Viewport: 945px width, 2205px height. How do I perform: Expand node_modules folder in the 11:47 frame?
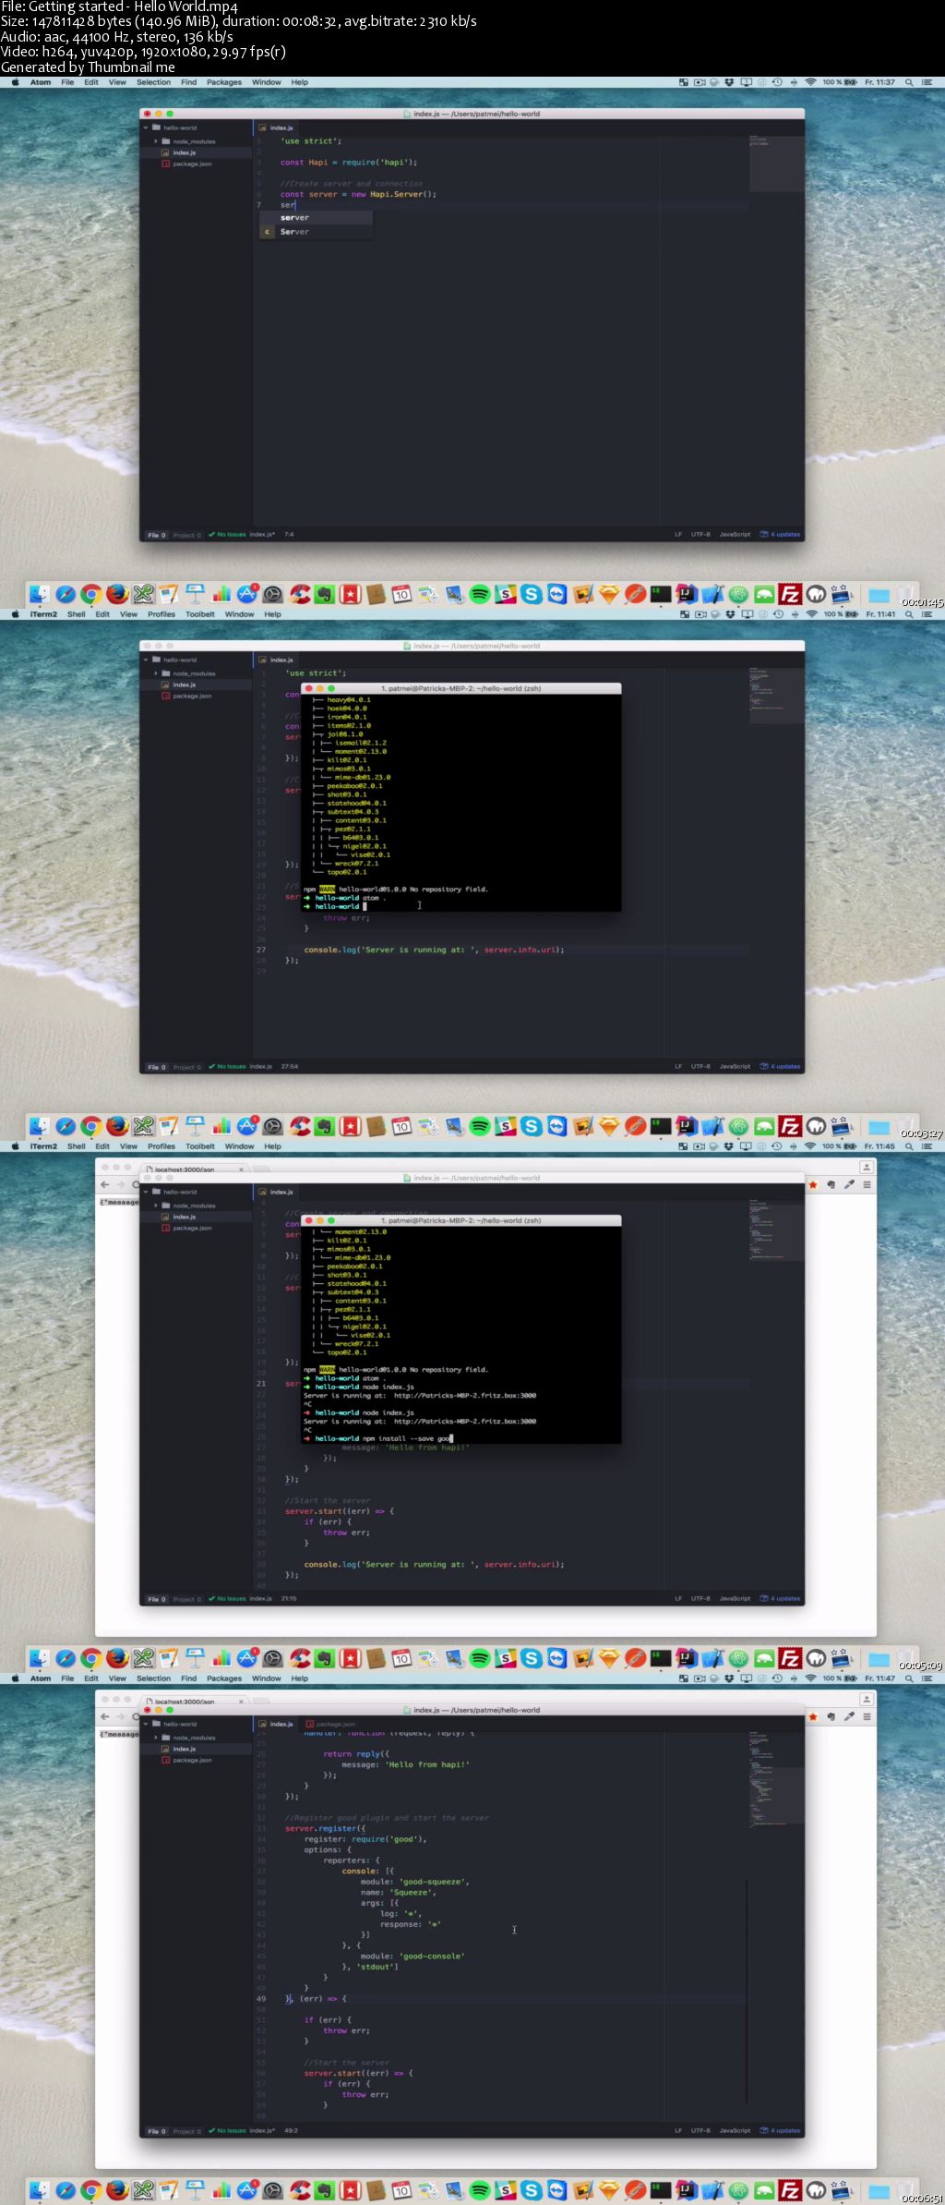156,1738
